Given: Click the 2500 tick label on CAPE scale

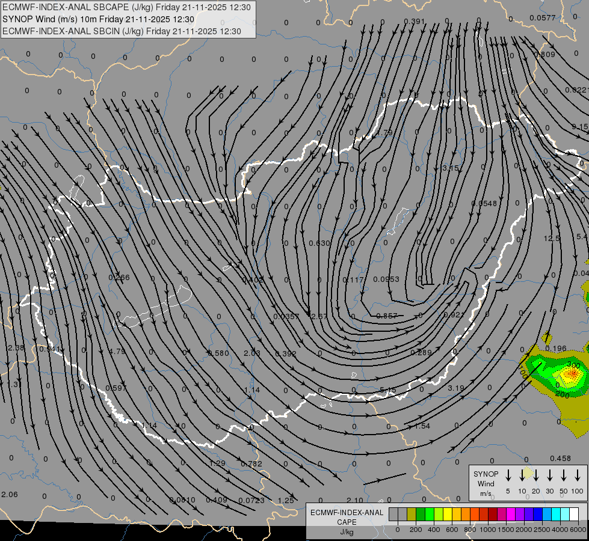Looking at the screenshot, I should click(x=541, y=530).
